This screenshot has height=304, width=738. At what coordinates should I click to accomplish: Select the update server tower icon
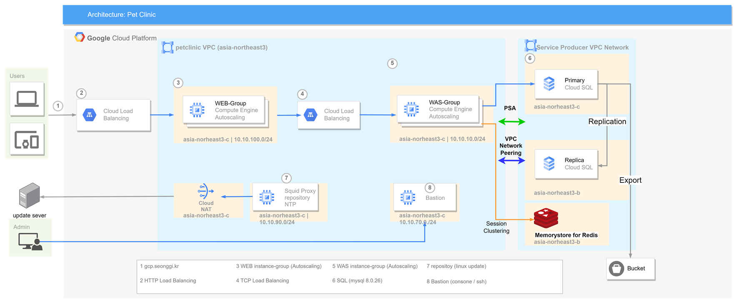point(30,195)
